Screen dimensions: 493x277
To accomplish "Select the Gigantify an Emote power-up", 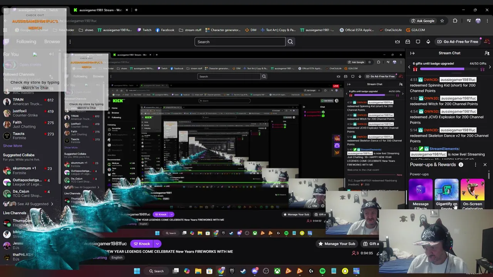I will (446, 194).
